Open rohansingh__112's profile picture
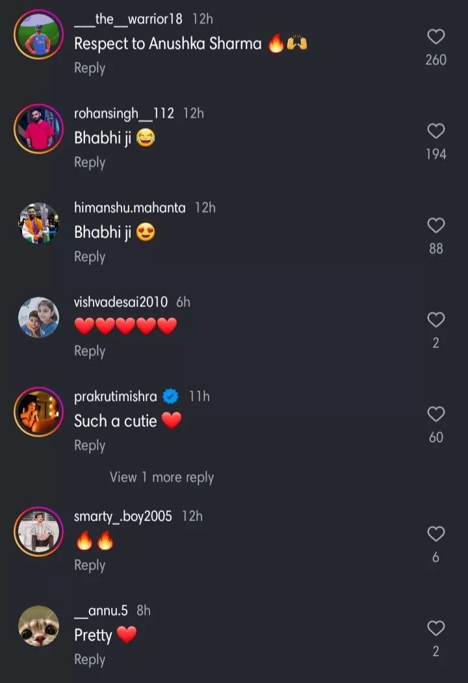The image size is (468, 683). 38,129
